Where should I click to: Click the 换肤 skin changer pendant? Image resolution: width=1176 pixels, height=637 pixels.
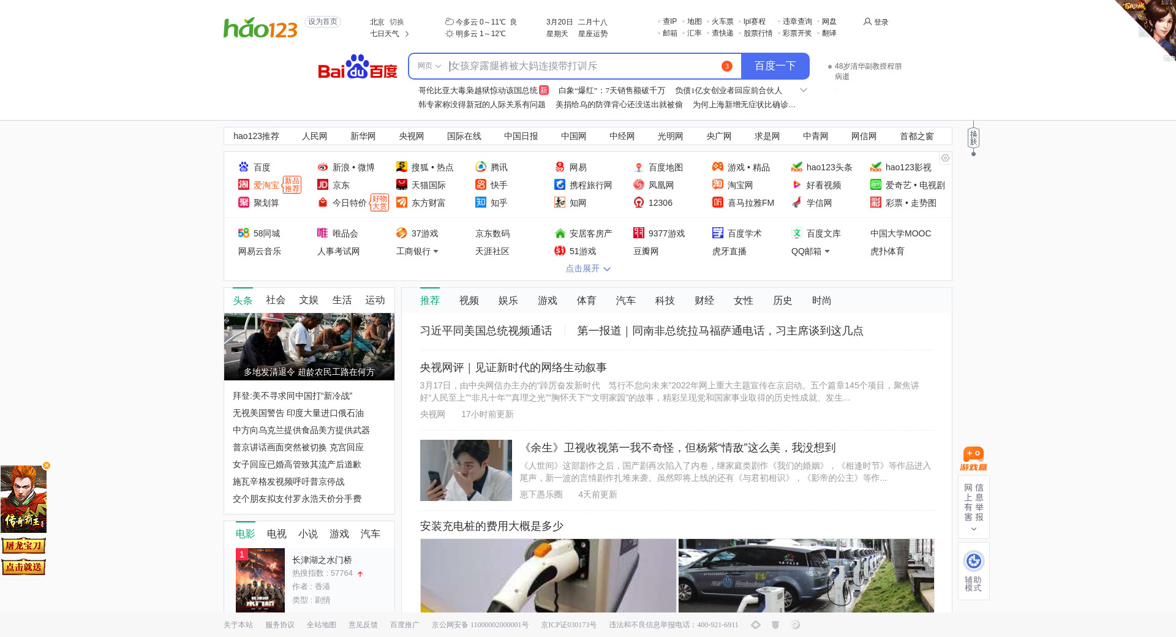pyautogui.click(x=973, y=138)
